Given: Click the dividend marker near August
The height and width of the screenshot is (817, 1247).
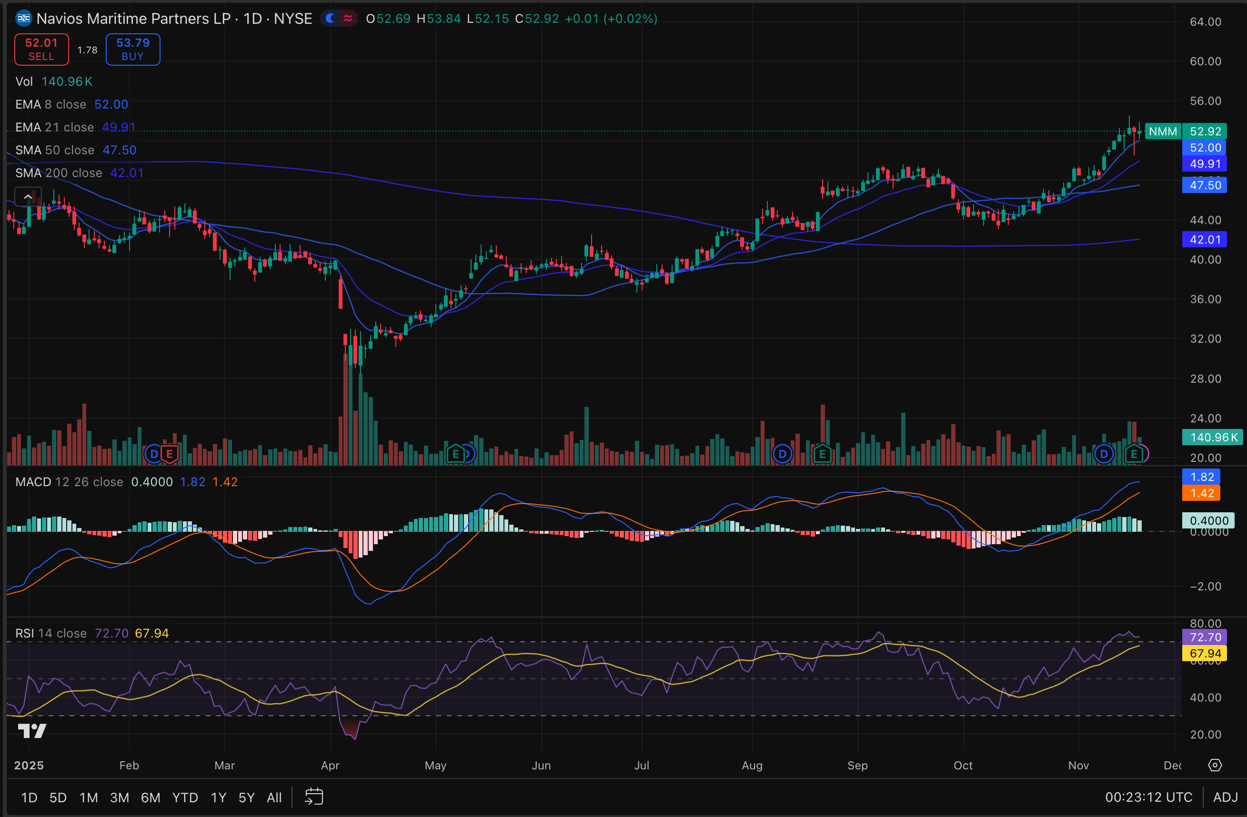Looking at the screenshot, I should point(782,454).
